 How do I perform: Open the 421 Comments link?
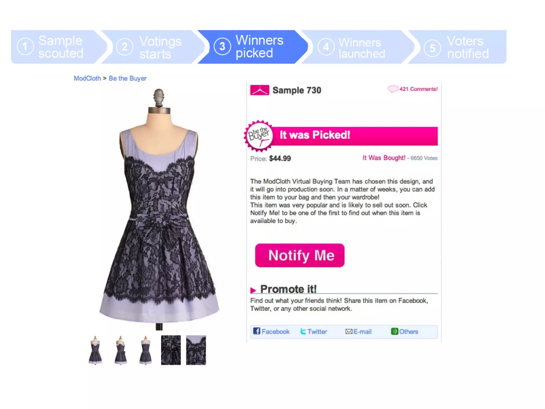pyautogui.click(x=418, y=89)
